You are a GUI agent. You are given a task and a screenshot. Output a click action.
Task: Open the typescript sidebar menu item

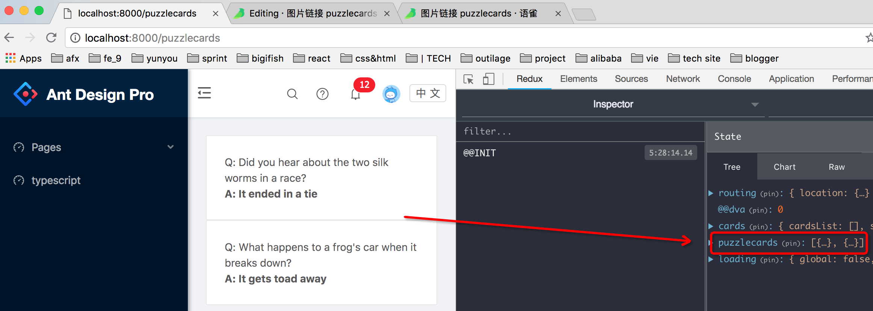pyautogui.click(x=94, y=180)
